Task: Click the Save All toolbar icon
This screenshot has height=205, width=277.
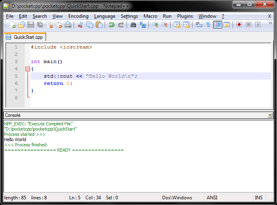Action: (x=40, y=25)
